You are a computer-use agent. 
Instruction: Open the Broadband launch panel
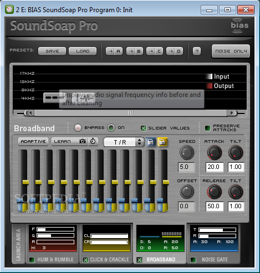[160, 239]
